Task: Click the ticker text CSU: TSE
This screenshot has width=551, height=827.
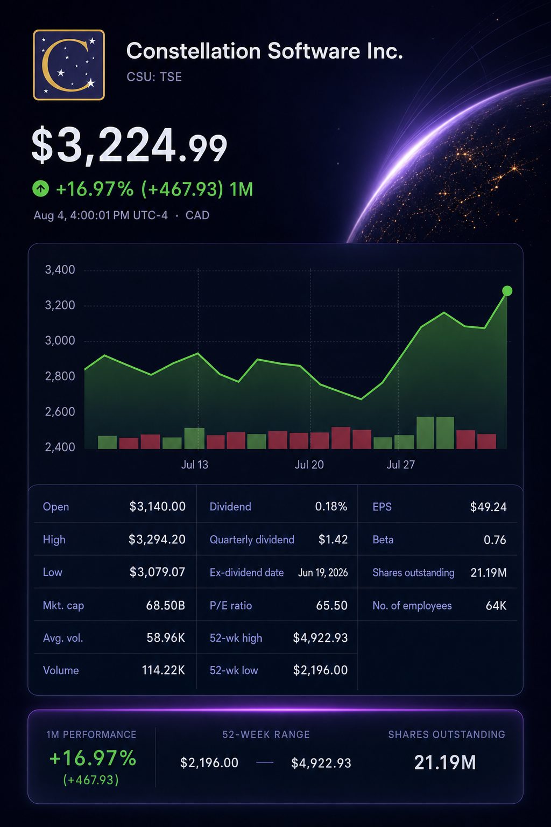Action: click(154, 77)
